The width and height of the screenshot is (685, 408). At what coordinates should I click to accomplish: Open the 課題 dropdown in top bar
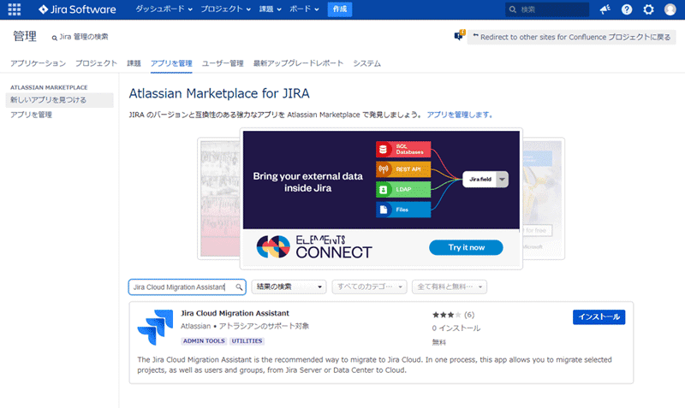(x=270, y=9)
